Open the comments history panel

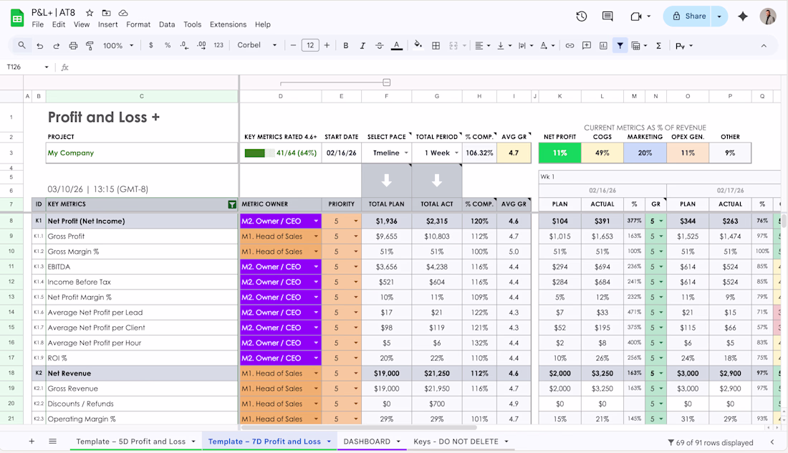(607, 16)
